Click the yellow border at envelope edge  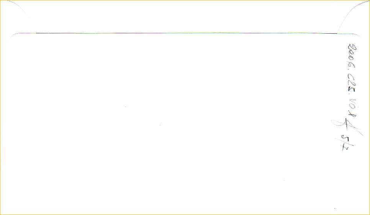pos(185,214)
